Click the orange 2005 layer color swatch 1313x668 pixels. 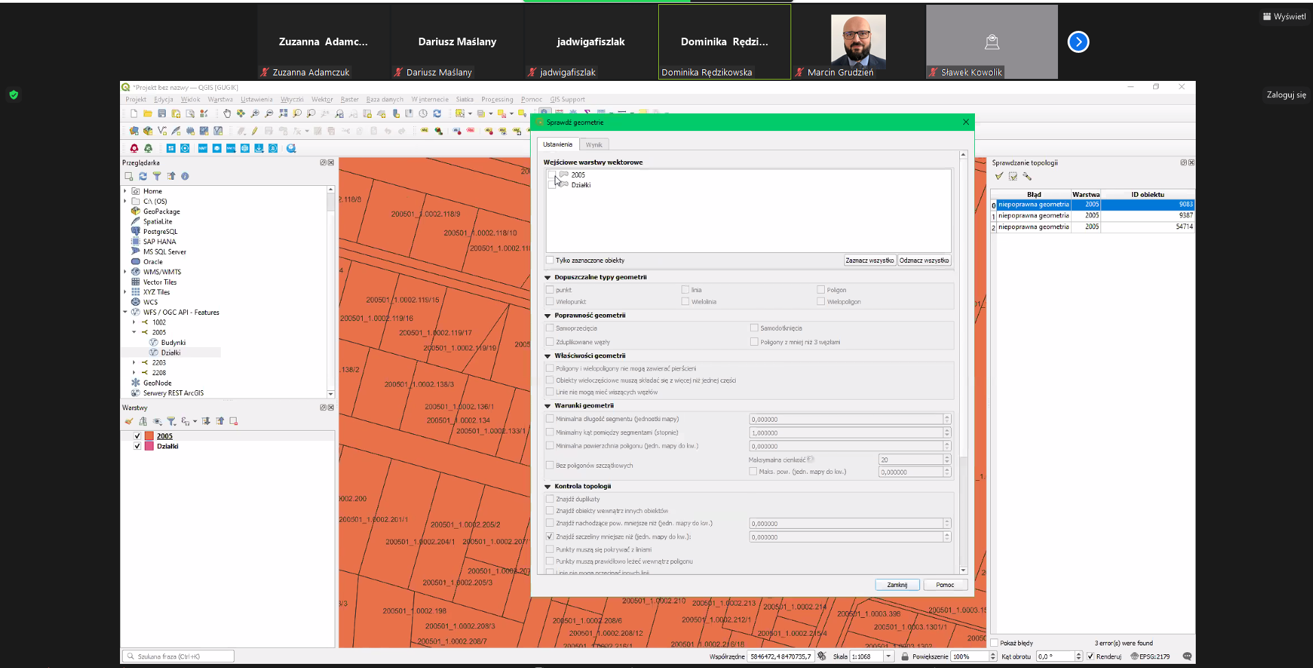(149, 436)
